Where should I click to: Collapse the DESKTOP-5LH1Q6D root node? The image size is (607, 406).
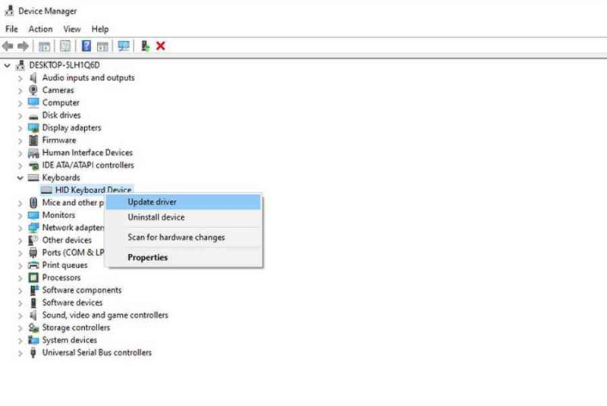point(7,65)
